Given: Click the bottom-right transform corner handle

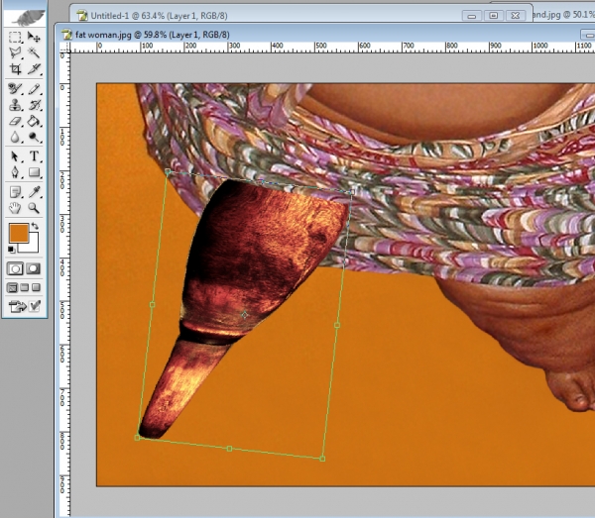Looking at the screenshot, I should coord(322,459).
